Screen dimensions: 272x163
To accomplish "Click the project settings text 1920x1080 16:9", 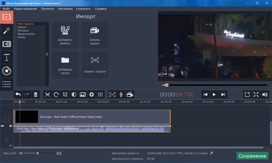I will click(x=177, y=153).
